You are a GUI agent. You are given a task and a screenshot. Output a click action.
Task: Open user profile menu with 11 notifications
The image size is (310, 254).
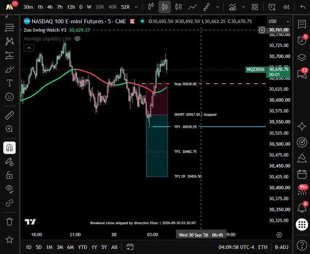coord(10,7)
